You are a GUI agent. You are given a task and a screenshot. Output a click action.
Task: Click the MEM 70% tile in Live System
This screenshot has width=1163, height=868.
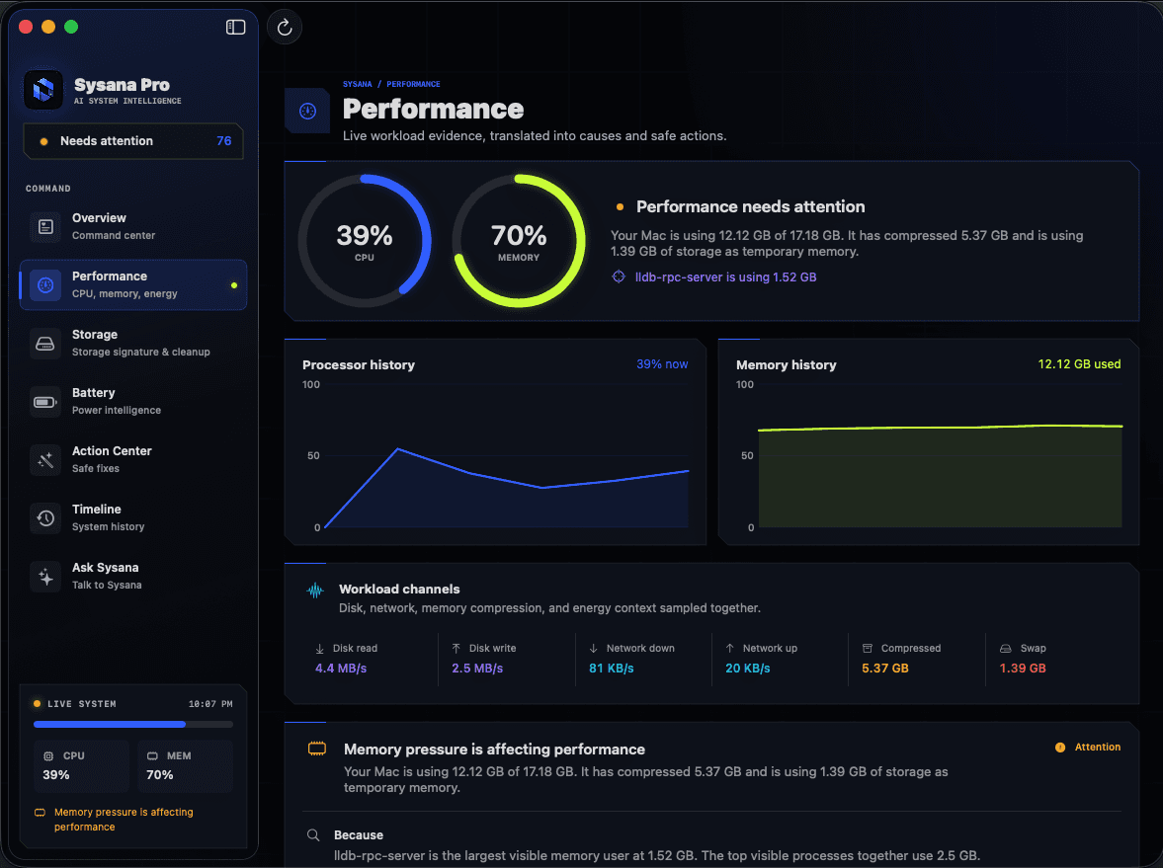(186, 765)
